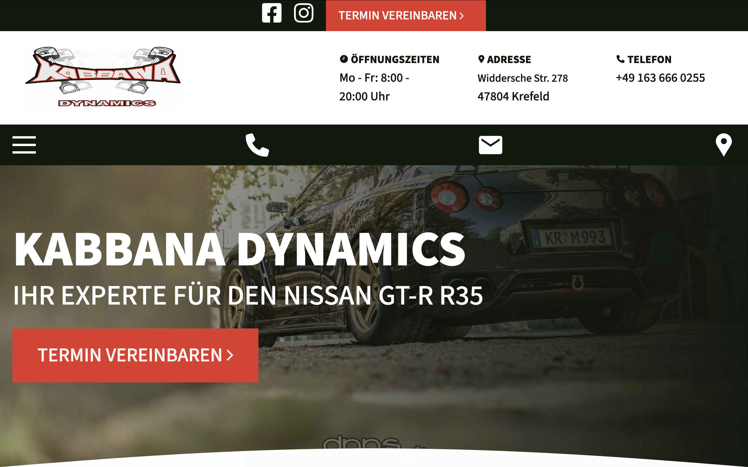Click the map pin icon in navigation bar
This screenshot has width=748, height=467.
(723, 145)
